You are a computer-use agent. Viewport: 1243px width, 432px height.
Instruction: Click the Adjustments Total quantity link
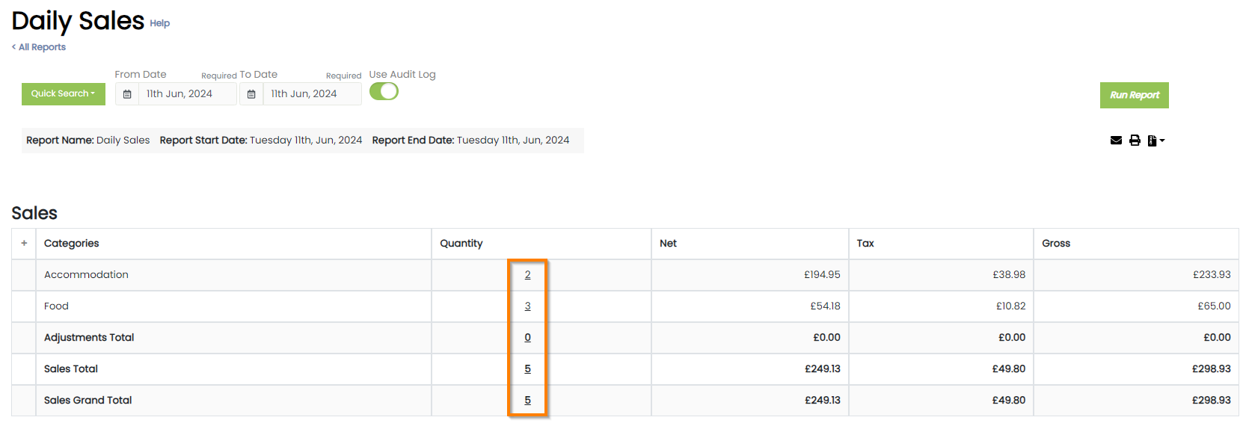click(527, 338)
